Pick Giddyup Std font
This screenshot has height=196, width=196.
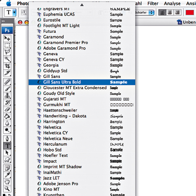[82, 71]
